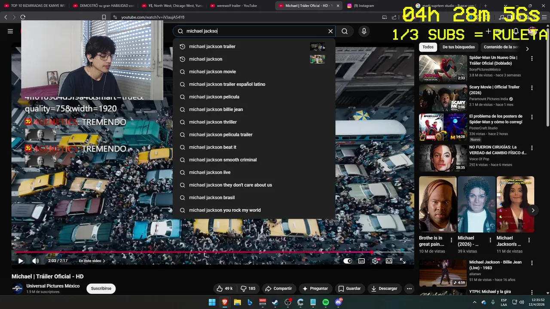
Task: Open options for Billie Jean Live 1983
Action: click(532, 263)
